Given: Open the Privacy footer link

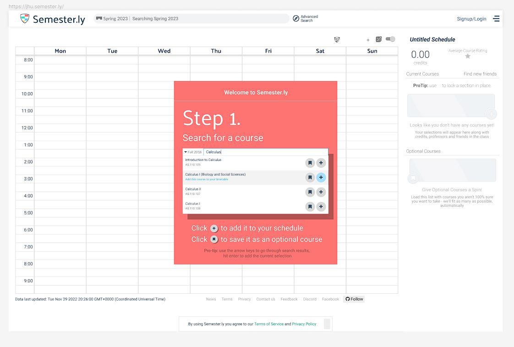Looking at the screenshot, I should (244, 299).
